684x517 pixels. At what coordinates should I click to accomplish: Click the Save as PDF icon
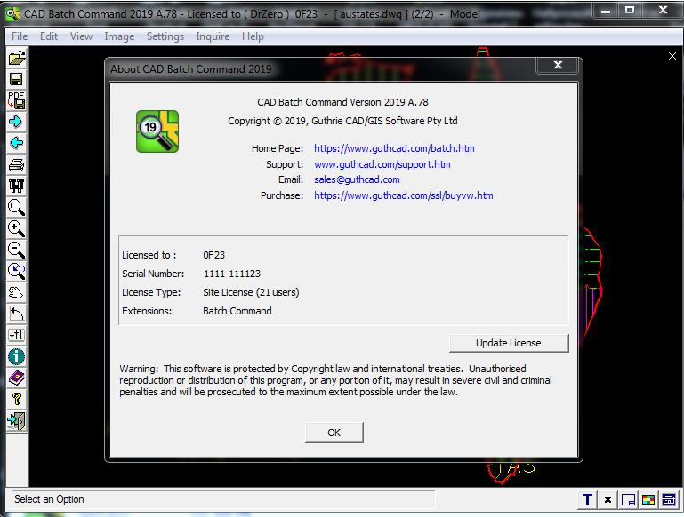(x=17, y=100)
